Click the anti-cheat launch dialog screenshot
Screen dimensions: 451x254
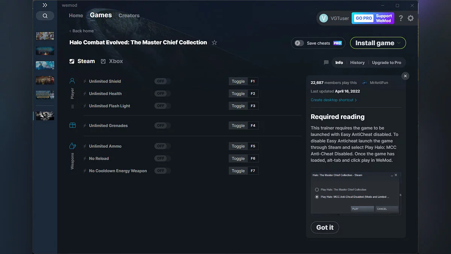[356, 194]
